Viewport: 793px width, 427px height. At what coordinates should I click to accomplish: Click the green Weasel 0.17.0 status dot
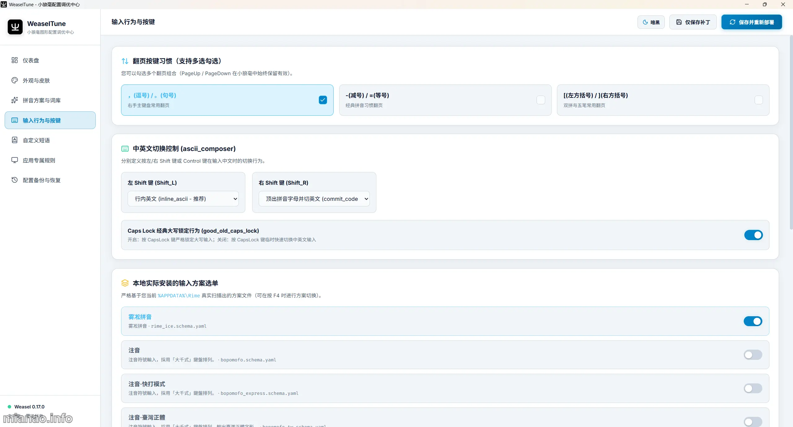9,407
